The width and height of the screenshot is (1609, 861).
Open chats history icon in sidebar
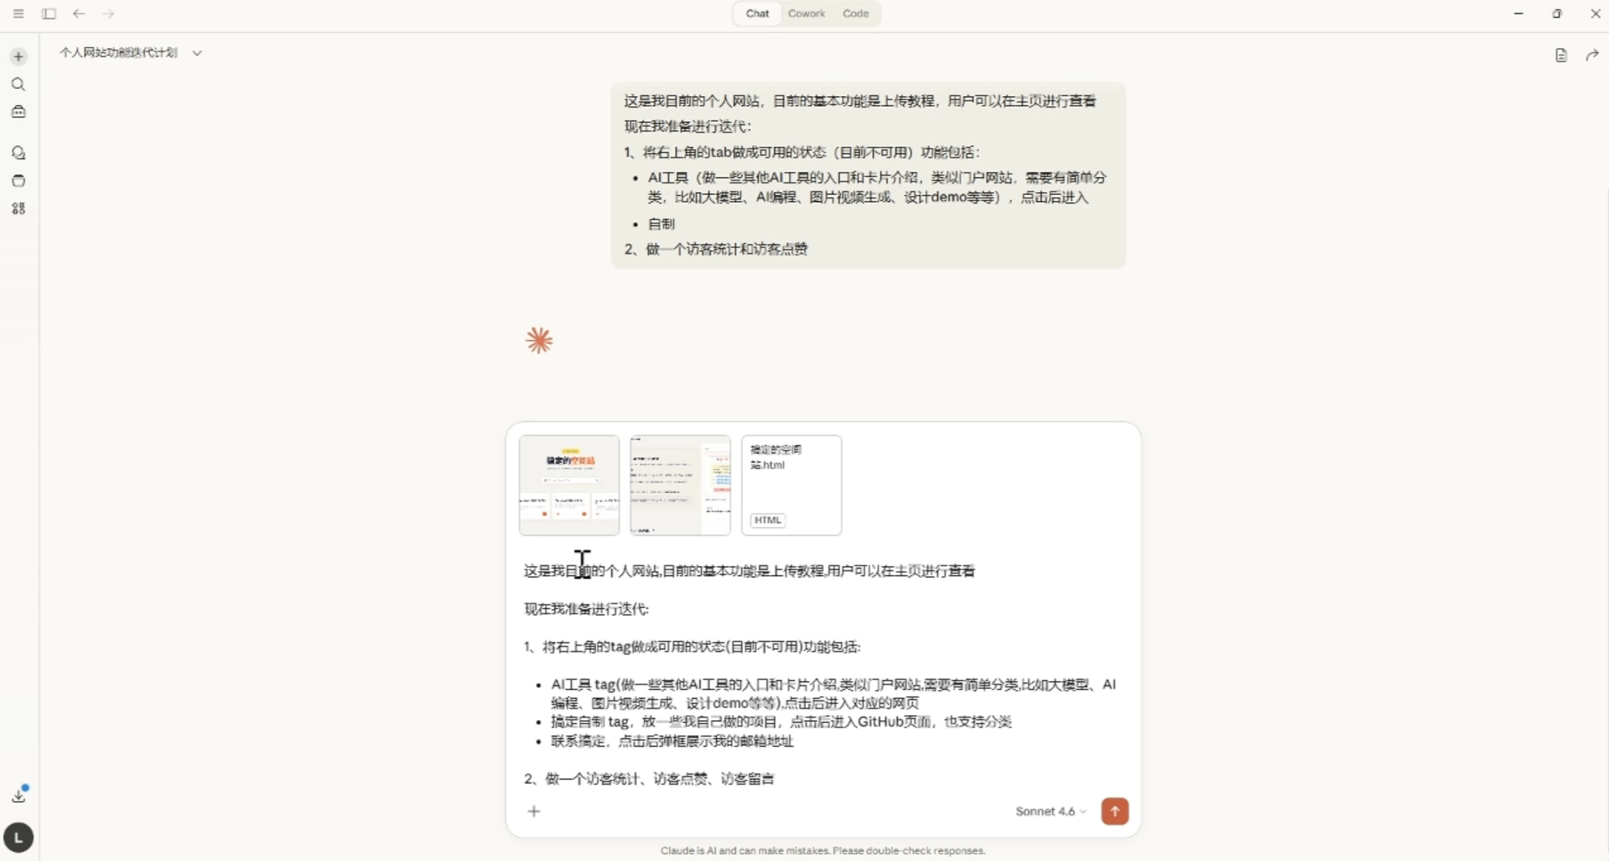coord(18,153)
